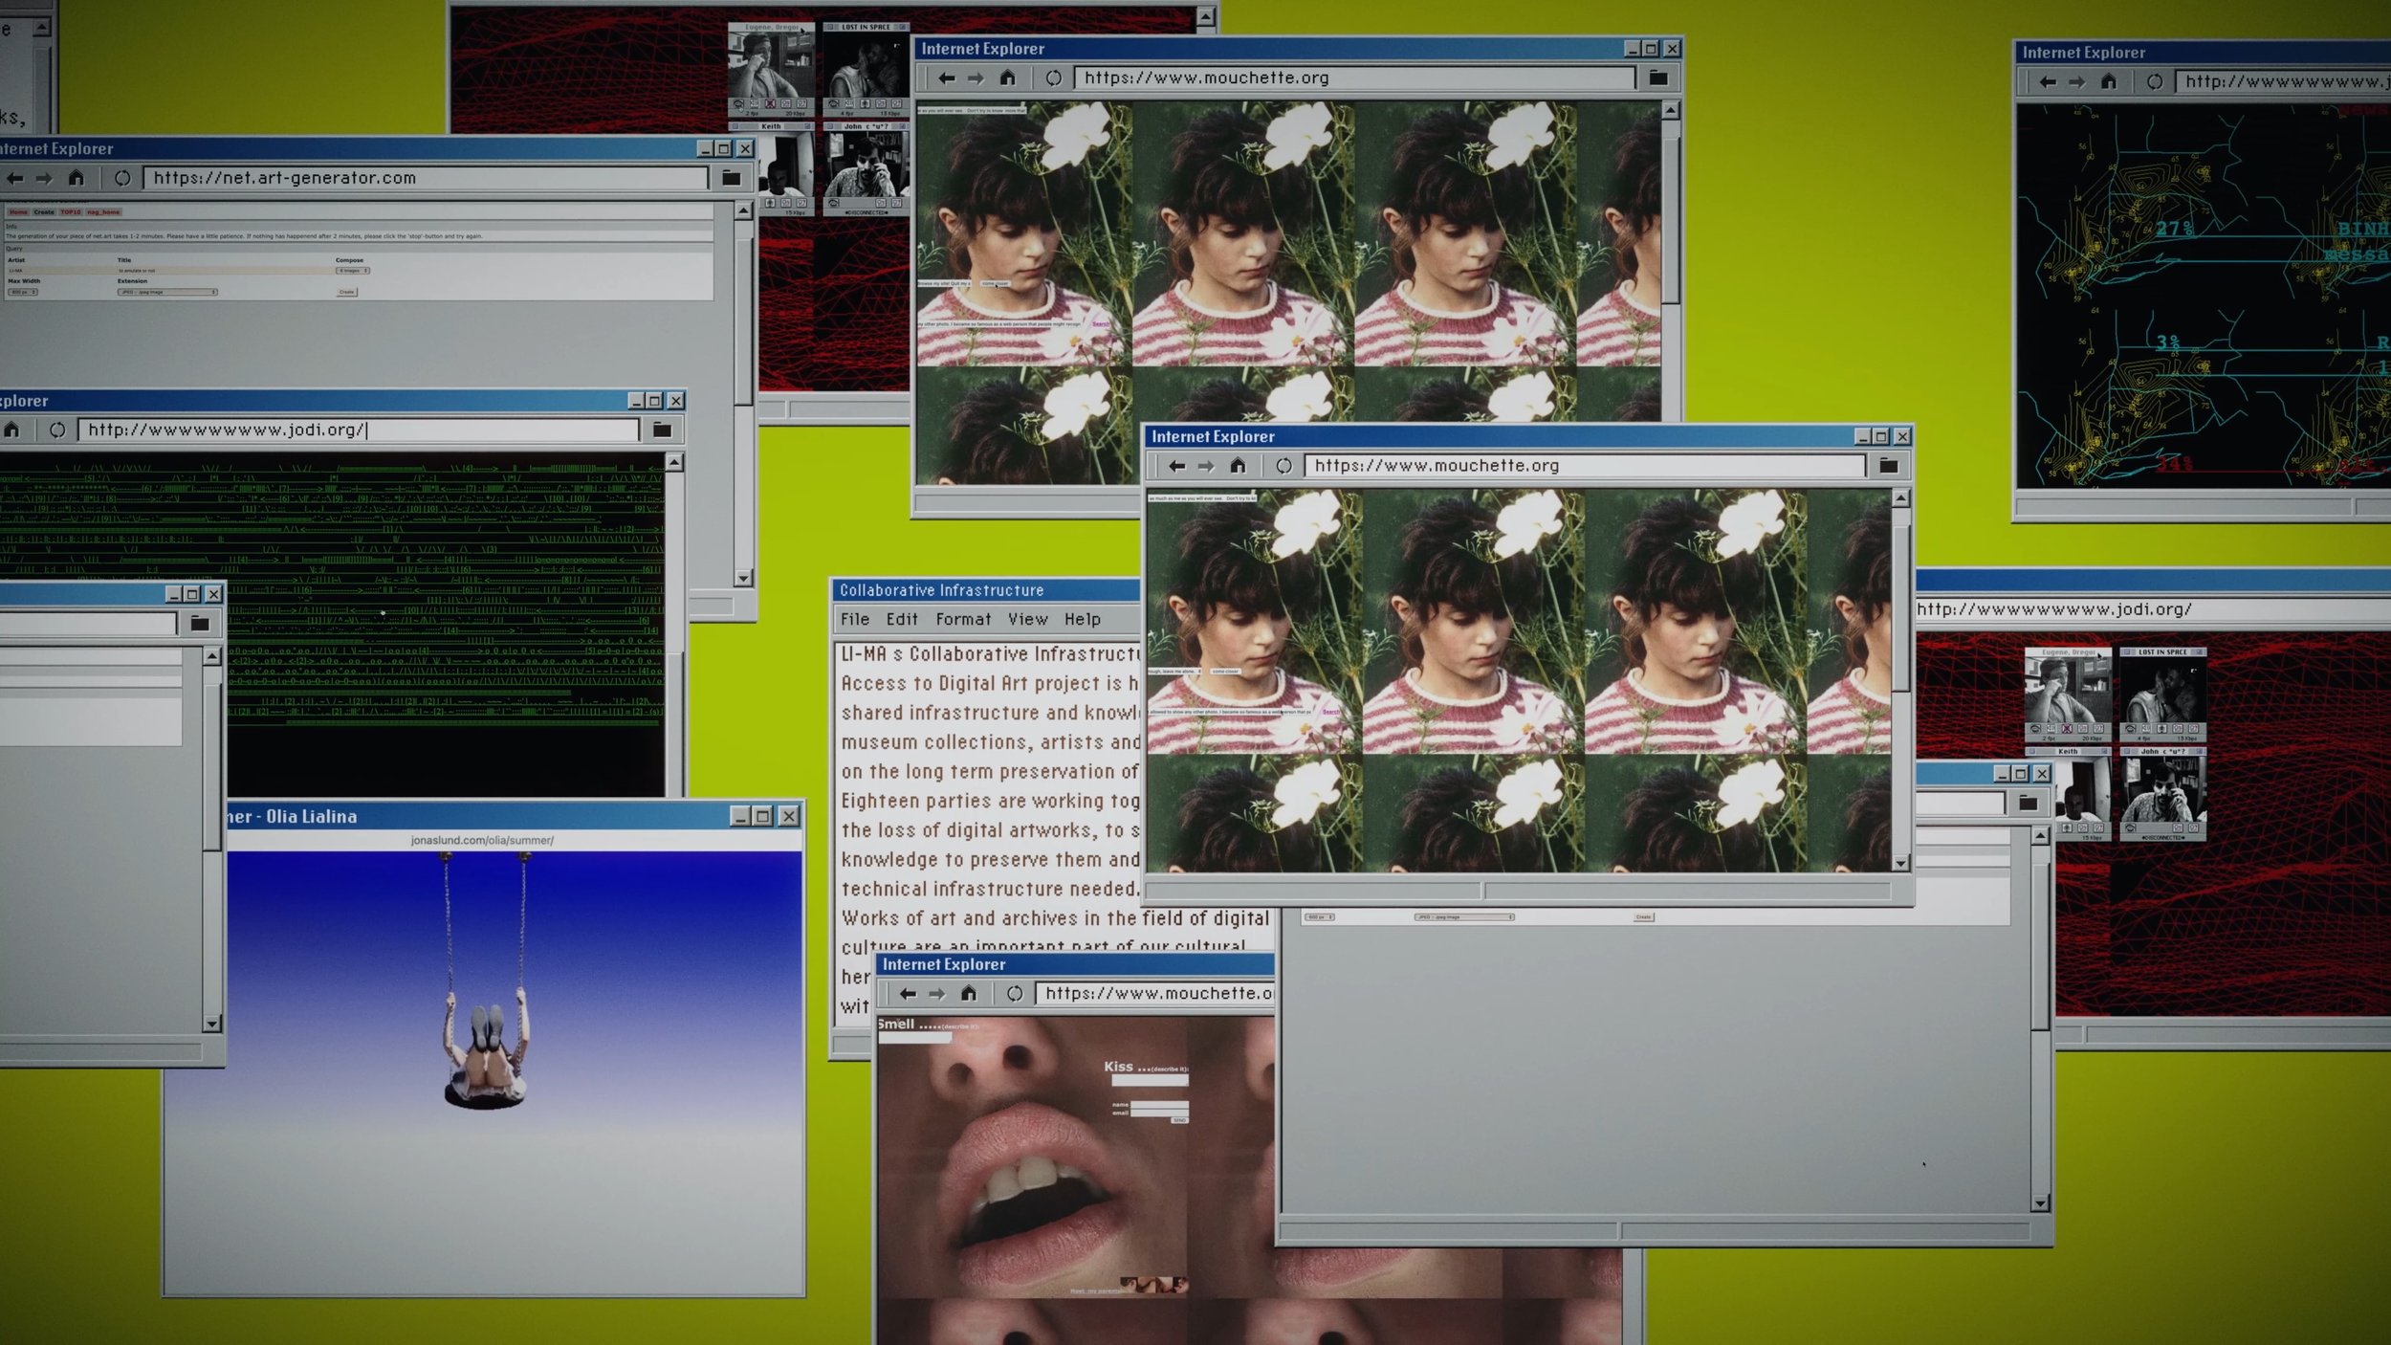This screenshot has height=1345, width=2391.
Task: Open View menu in Collaborative Infrastructure
Action: pos(1028,620)
